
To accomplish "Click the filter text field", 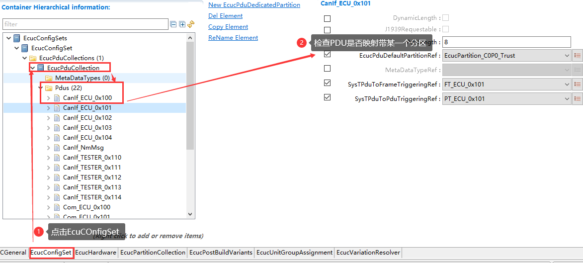I will pos(85,24).
